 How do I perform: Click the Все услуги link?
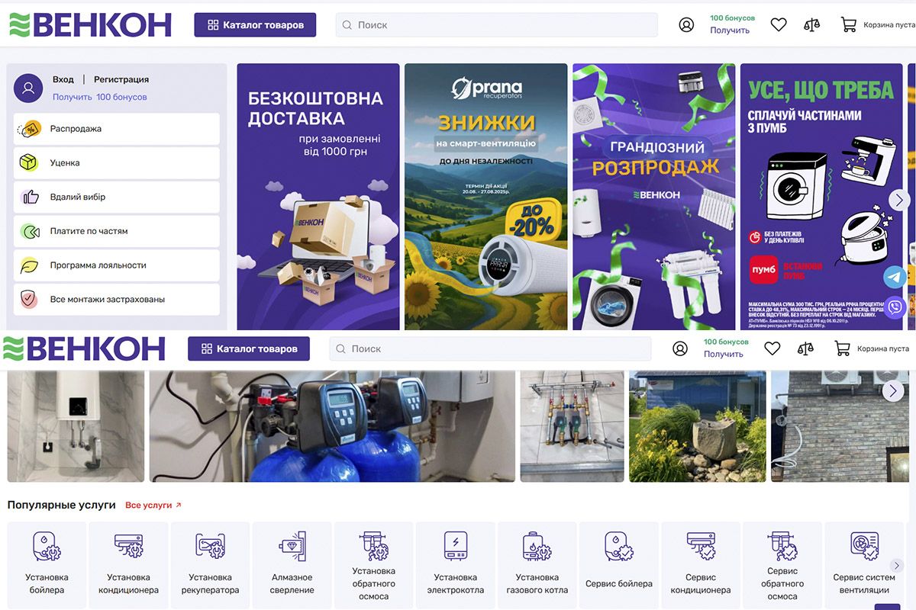coord(150,505)
